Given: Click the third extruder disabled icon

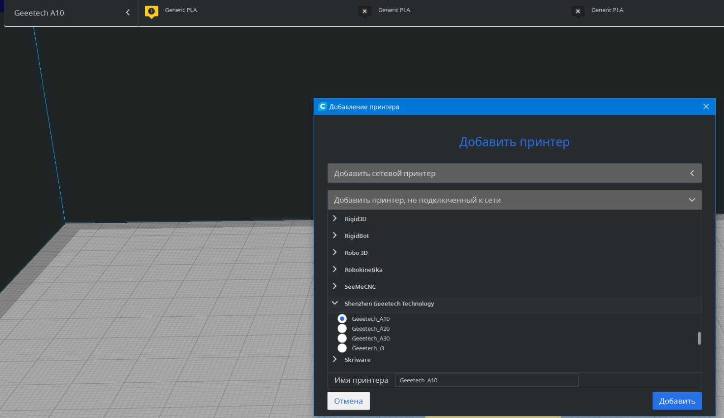Looking at the screenshot, I should 578,12.
